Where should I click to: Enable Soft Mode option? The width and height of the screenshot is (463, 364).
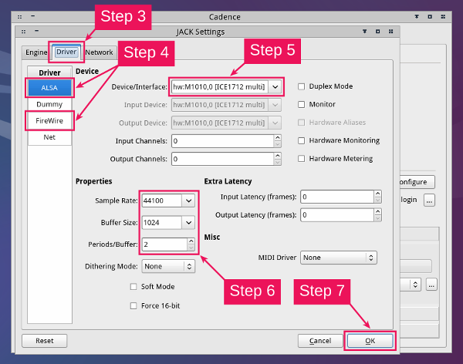click(x=133, y=287)
